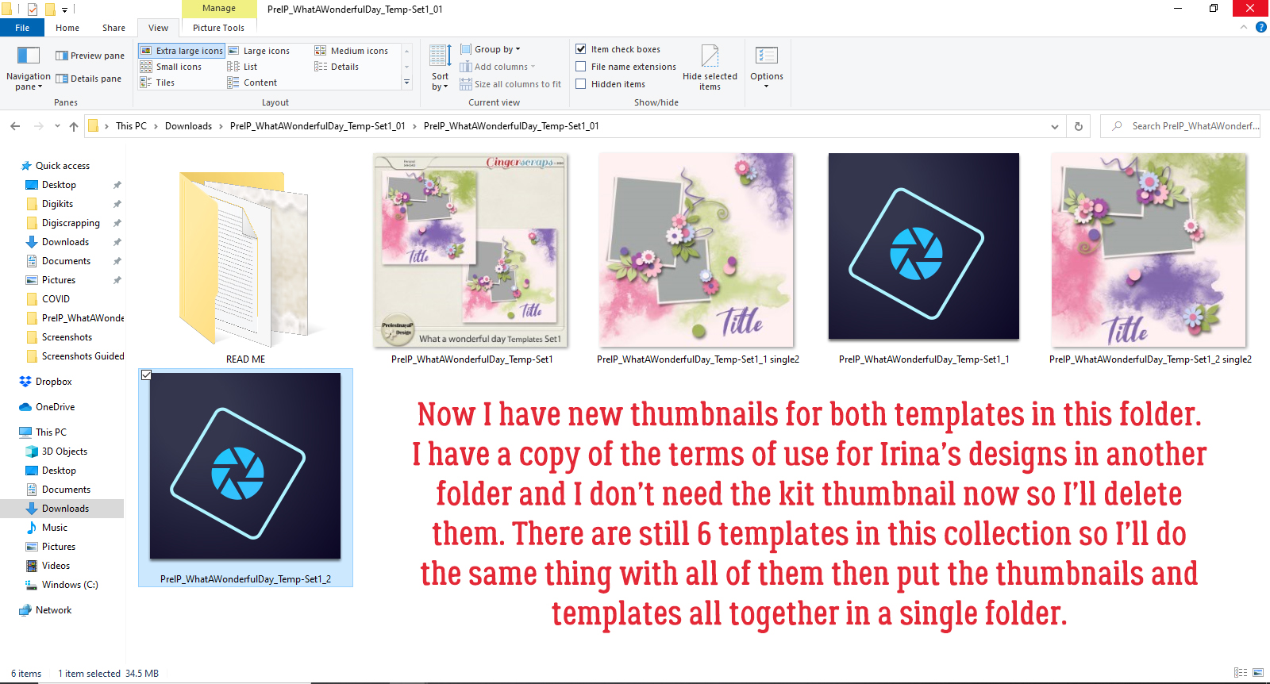This screenshot has height=684, width=1270.
Task: Open the Help question mark icon
Action: [1260, 27]
